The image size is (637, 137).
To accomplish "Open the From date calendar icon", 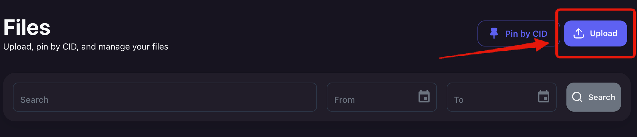I will (424, 97).
